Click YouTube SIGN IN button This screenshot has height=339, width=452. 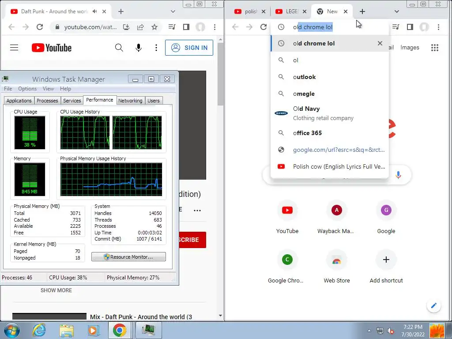point(189,48)
